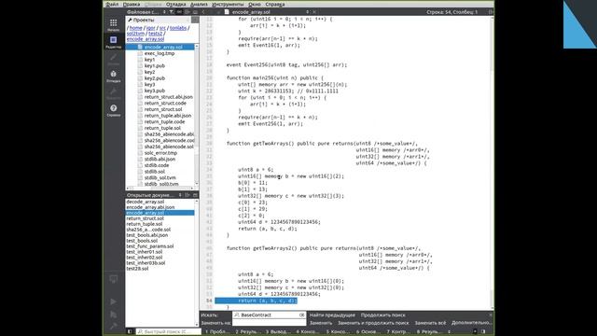Click the Advanced (Дополнительно) search button

pyautogui.click(x=471, y=323)
